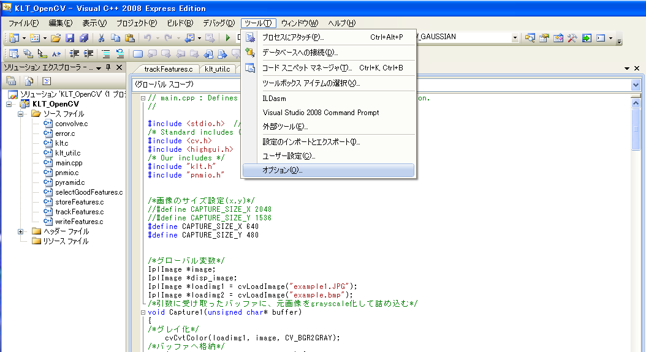Open the New Project dropdown arrow

[24, 38]
